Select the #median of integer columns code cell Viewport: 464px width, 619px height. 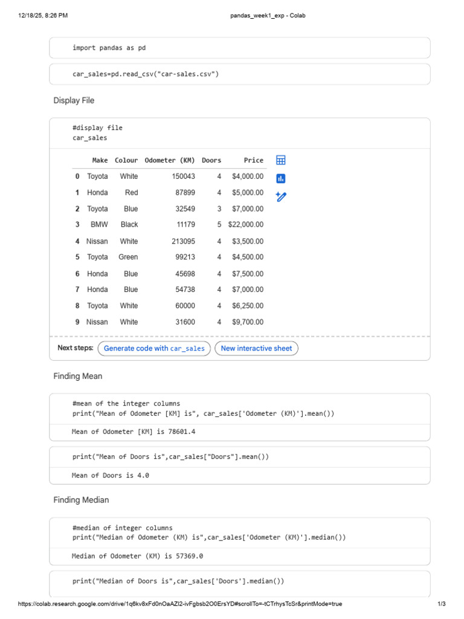239,533
